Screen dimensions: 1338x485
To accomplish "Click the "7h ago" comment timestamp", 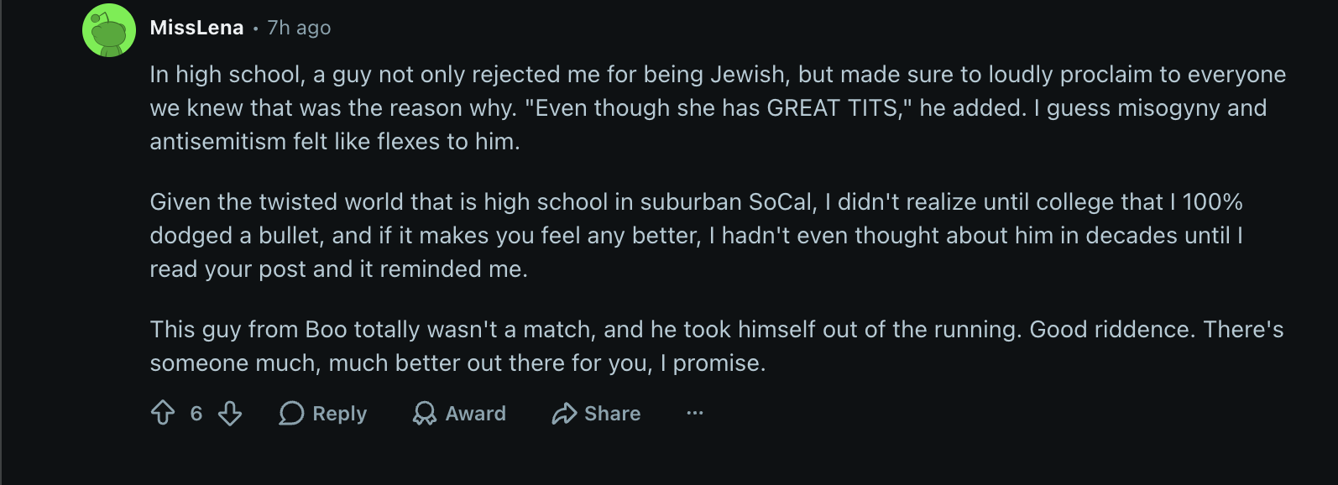I will [x=299, y=28].
